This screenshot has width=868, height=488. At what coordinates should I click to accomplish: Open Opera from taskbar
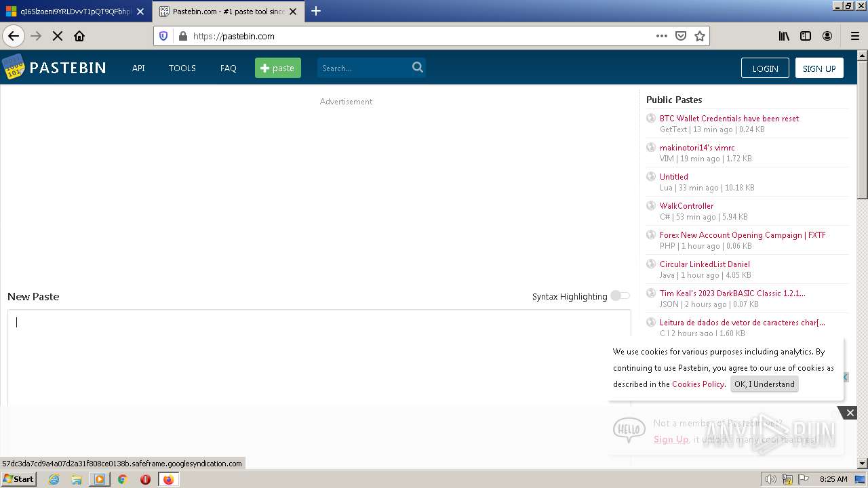pyautogui.click(x=145, y=479)
